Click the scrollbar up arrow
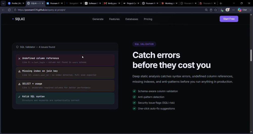The image size is (253, 134). [251, 15]
